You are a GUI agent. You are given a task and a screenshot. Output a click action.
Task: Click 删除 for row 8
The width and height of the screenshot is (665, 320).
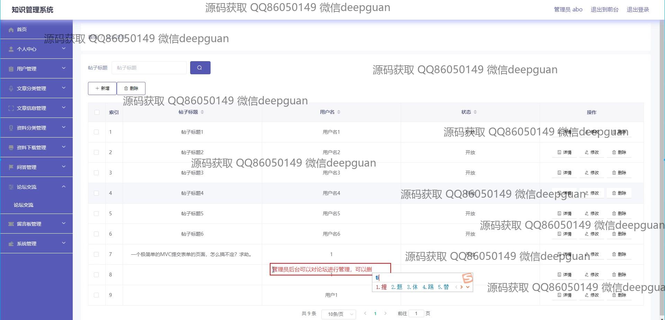[619, 275]
